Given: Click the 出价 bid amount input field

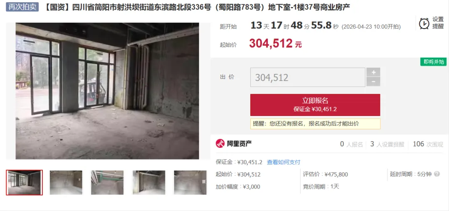Looking at the screenshot, I should tap(308, 77).
